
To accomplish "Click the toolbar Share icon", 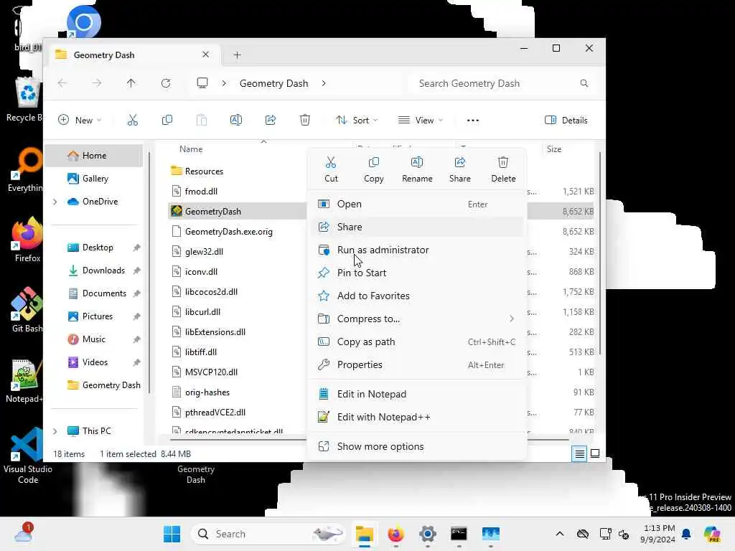I will pyautogui.click(x=271, y=121).
